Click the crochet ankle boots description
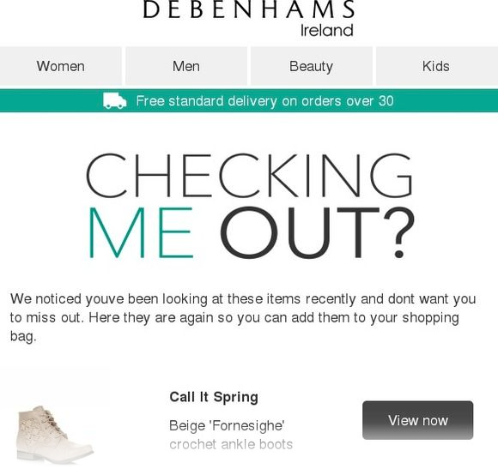The image size is (498, 469). tap(231, 444)
